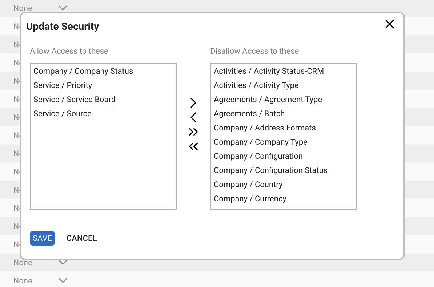Image resolution: width=434 pixels, height=287 pixels.
Task: Click the SAVE button
Action: 42,238
